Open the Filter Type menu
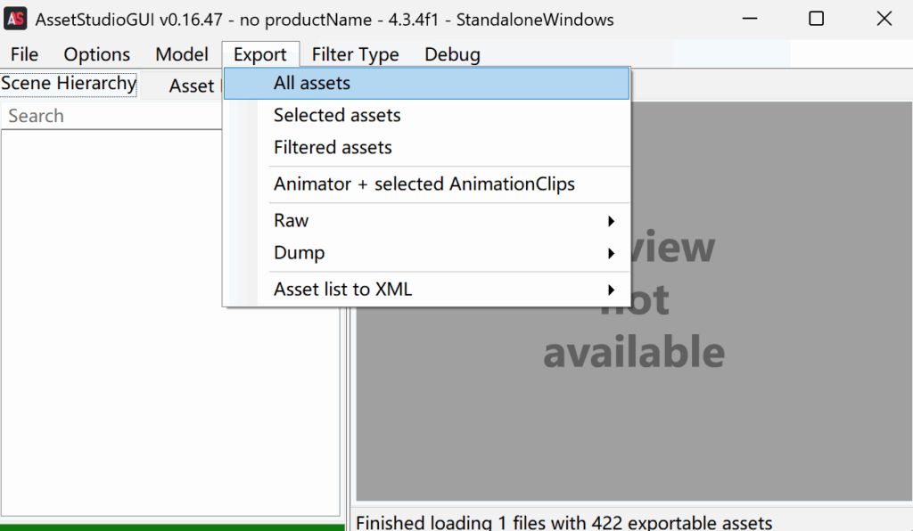 pyautogui.click(x=355, y=54)
